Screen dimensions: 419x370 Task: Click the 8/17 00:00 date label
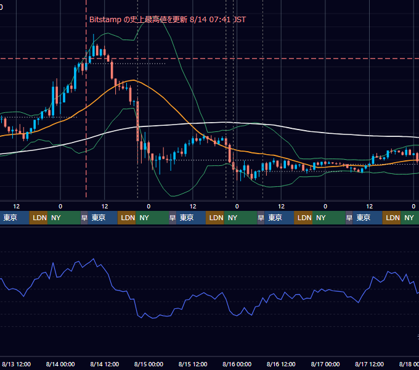[325, 364]
